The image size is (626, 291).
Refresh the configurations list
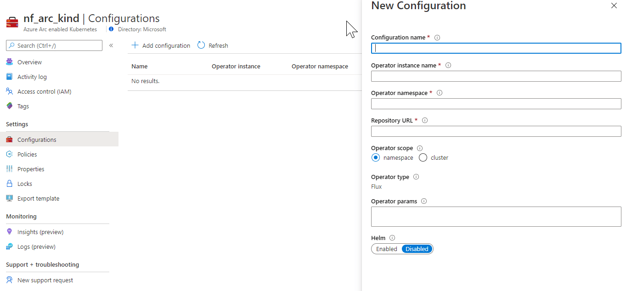[212, 45]
